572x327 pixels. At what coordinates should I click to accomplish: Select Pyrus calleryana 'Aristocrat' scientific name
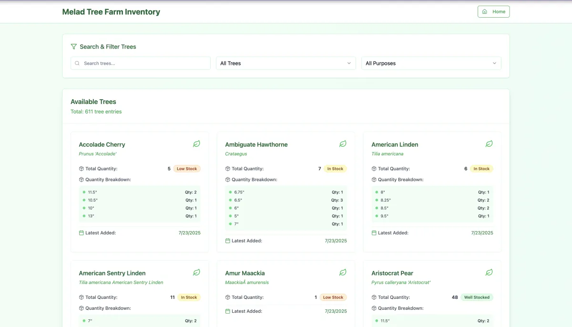(x=401, y=283)
